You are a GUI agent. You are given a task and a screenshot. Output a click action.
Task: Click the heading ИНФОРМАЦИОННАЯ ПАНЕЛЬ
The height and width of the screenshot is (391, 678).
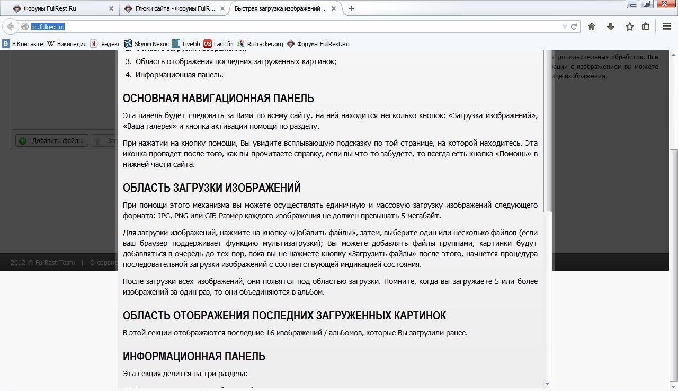[x=194, y=356]
